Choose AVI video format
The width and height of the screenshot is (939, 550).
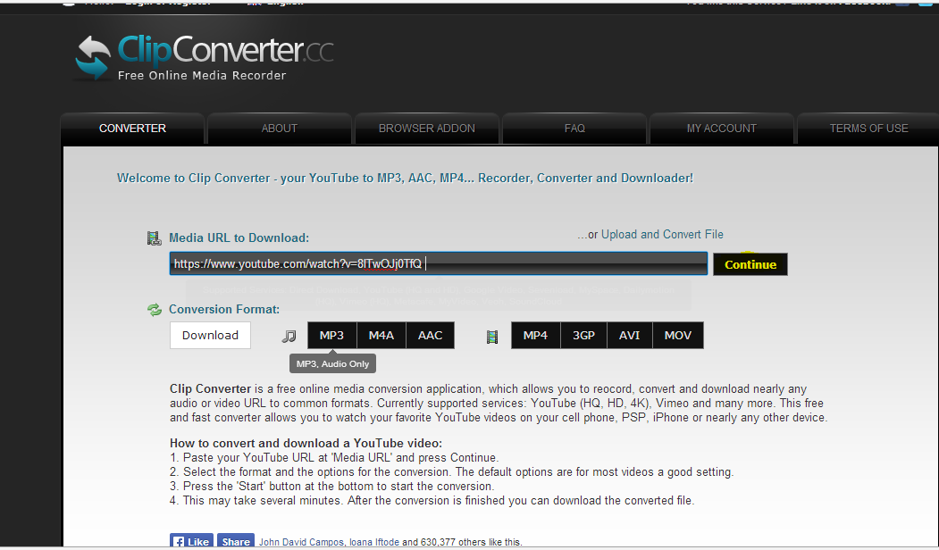pyautogui.click(x=629, y=335)
